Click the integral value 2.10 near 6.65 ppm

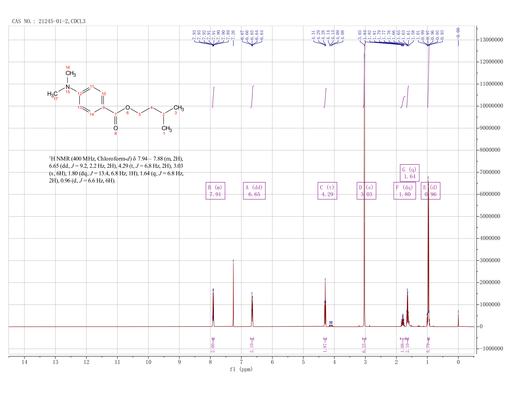(252, 348)
